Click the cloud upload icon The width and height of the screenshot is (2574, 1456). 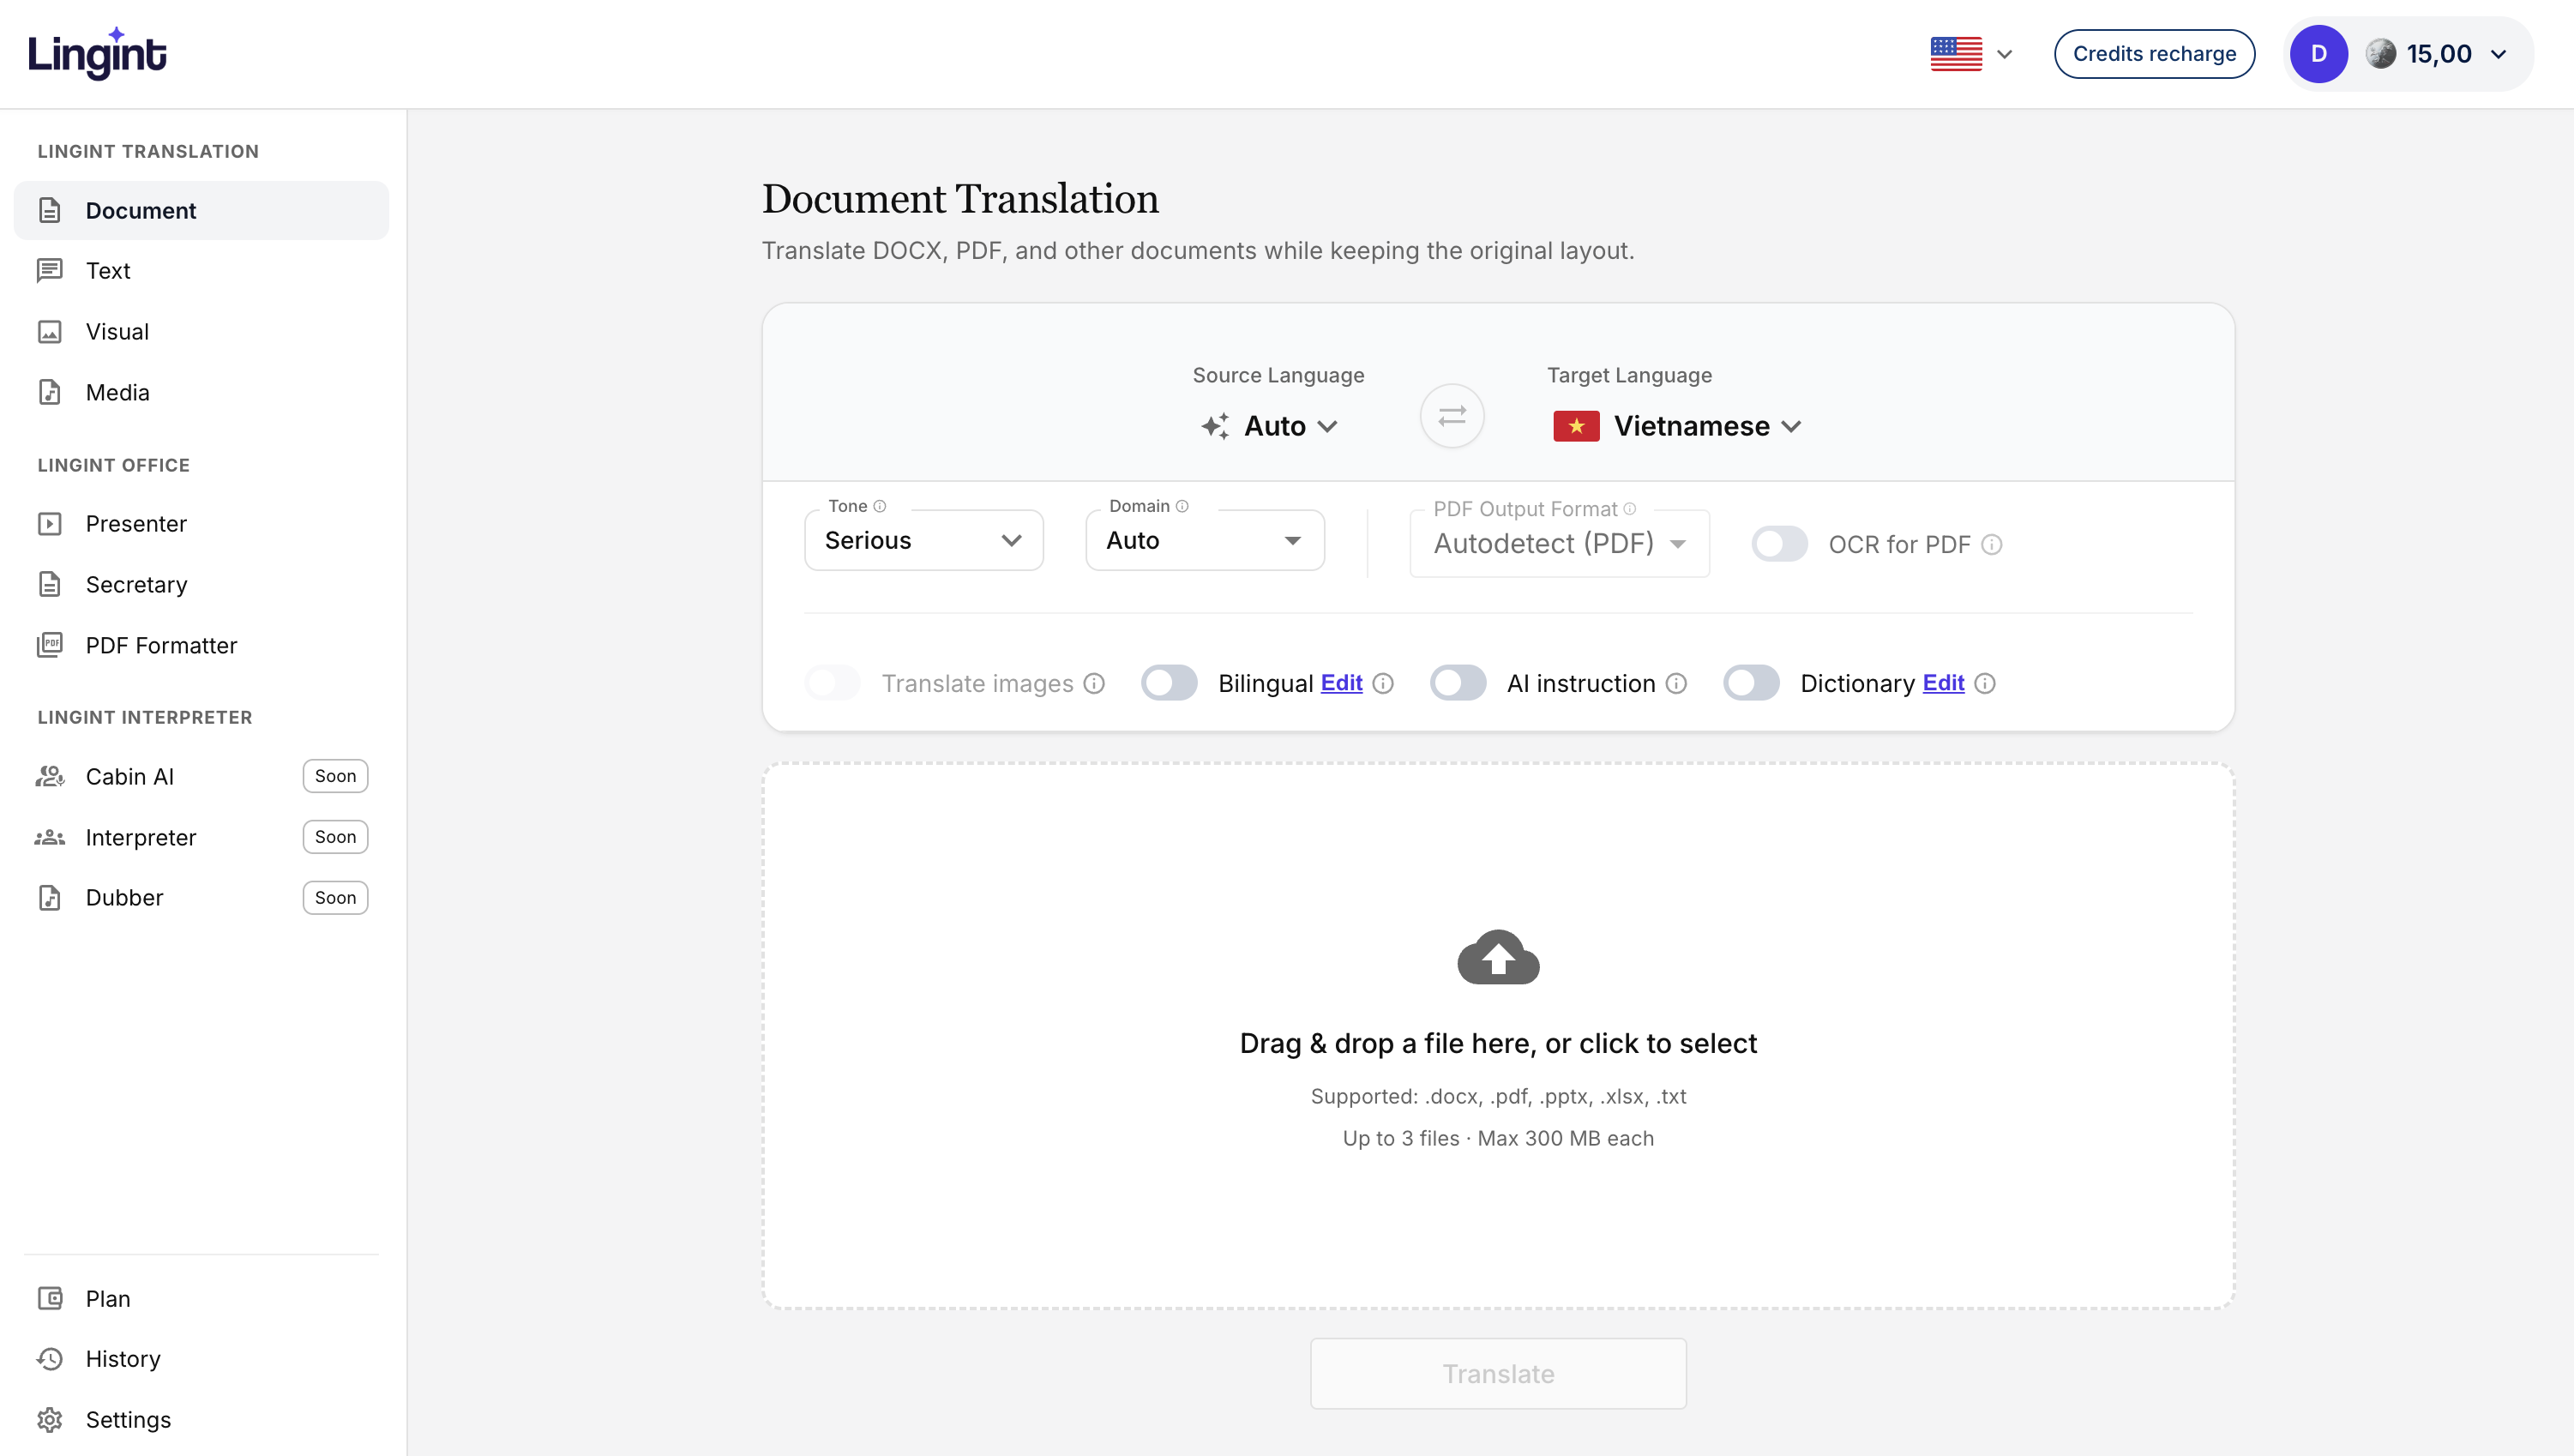tap(1499, 957)
